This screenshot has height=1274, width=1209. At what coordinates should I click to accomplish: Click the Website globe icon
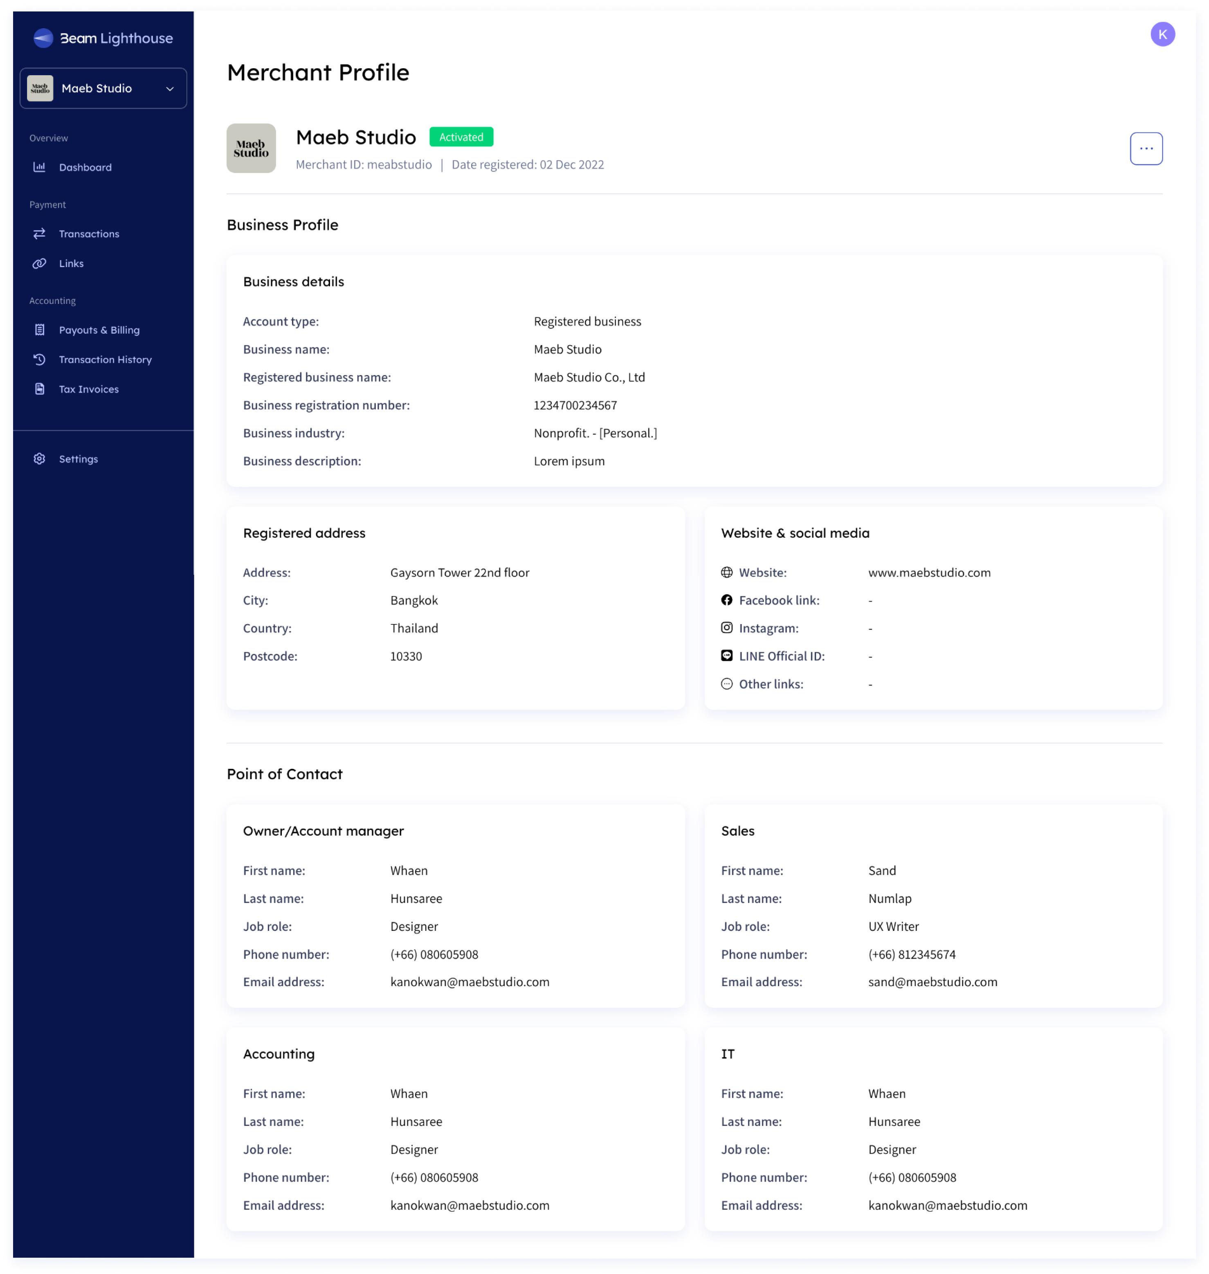pyautogui.click(x=726, y=572)
